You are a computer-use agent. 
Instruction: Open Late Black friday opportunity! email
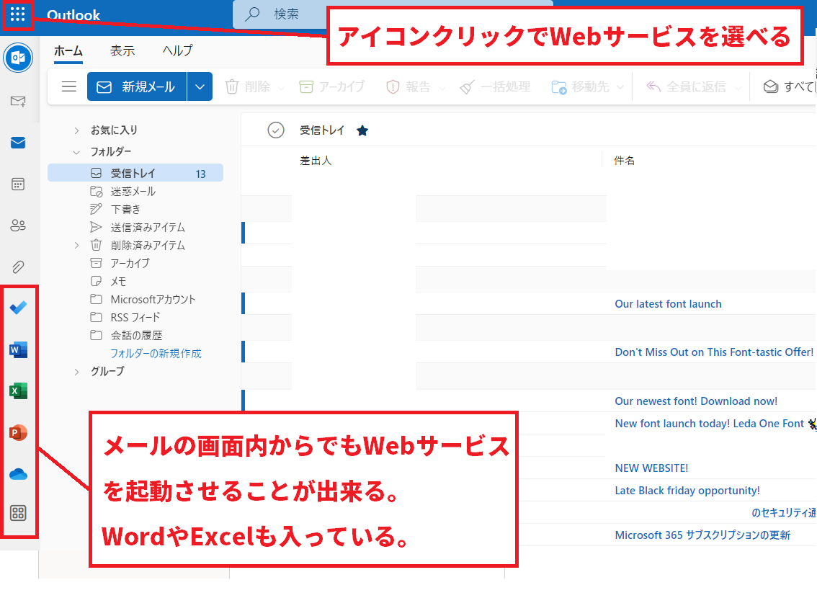click(687, 491)
